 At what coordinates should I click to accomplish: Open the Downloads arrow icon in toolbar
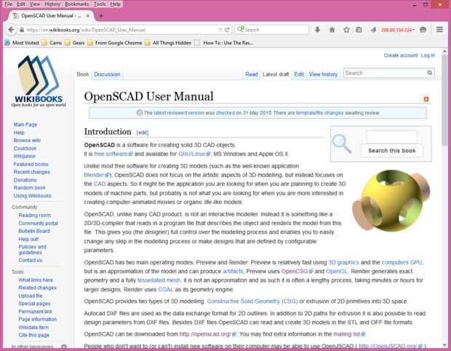317,30
